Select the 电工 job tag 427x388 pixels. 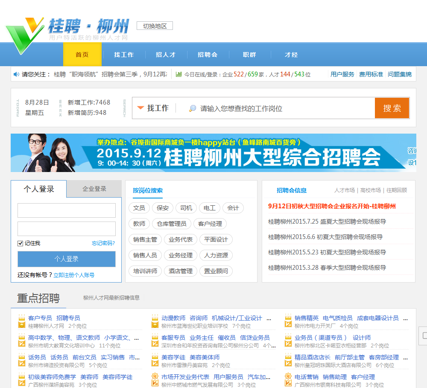209,208
